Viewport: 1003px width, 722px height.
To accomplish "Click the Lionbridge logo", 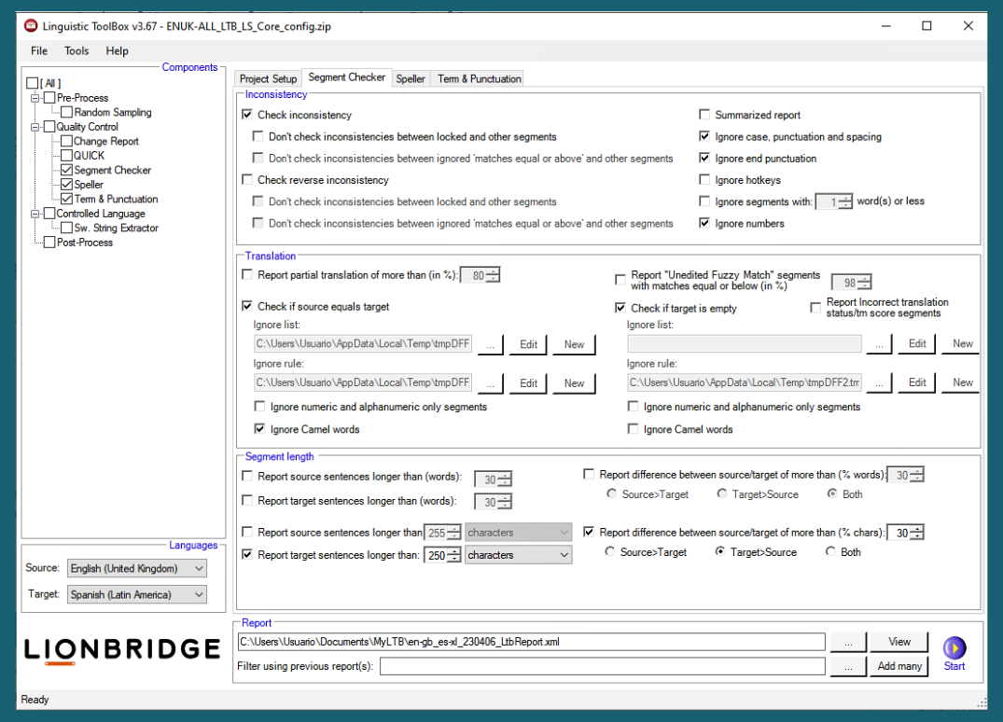I will (121, 648).
